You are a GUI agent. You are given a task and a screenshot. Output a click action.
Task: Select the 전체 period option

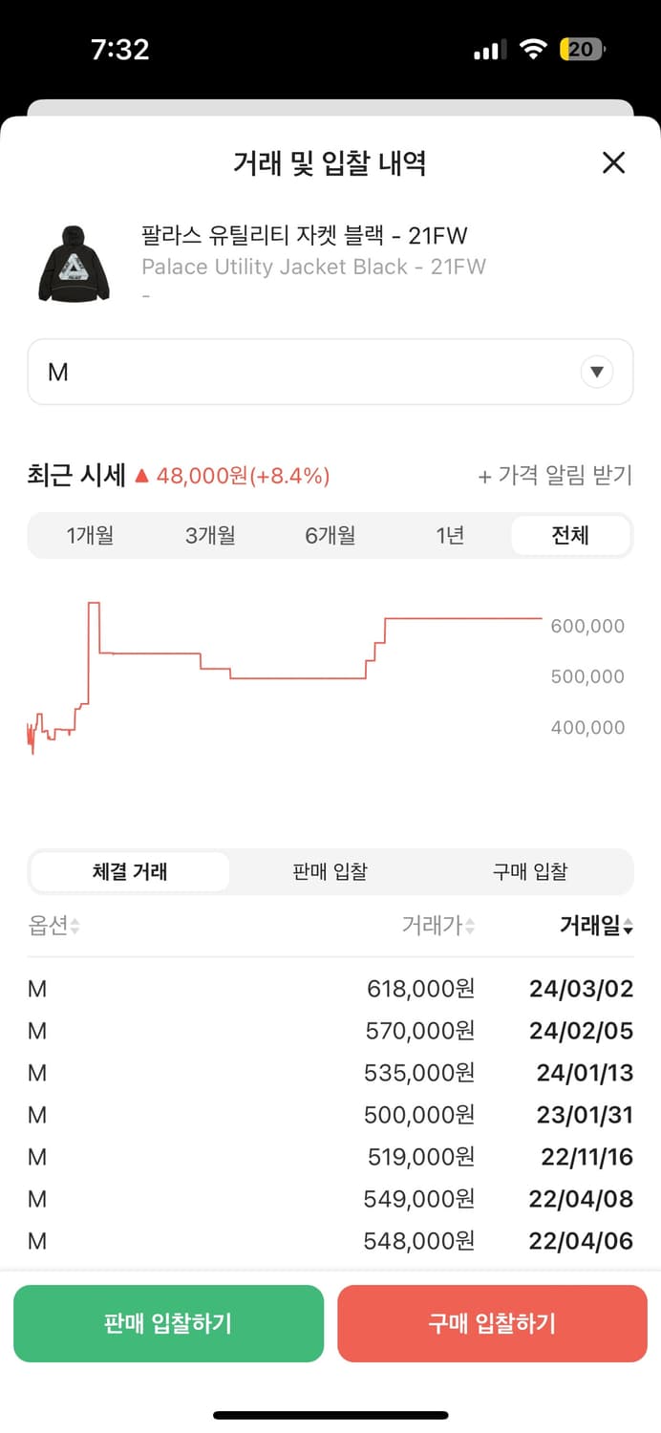click(570, 536)
